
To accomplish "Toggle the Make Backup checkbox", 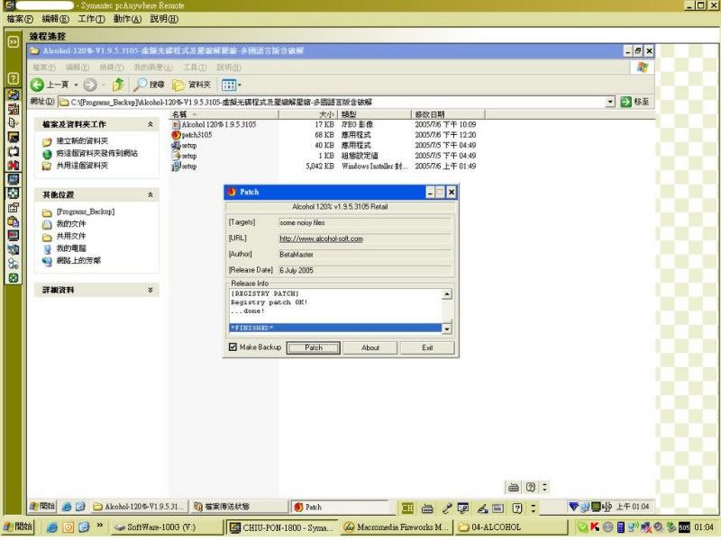I will click(x=233, y=347).
